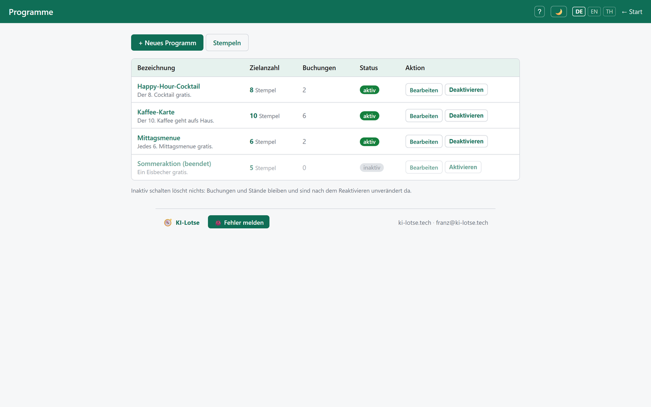Click the Zielanzahl column header

point(265,68)
